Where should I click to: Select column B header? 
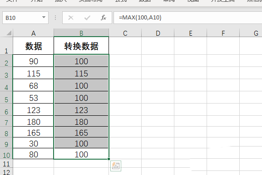point(81,33)
